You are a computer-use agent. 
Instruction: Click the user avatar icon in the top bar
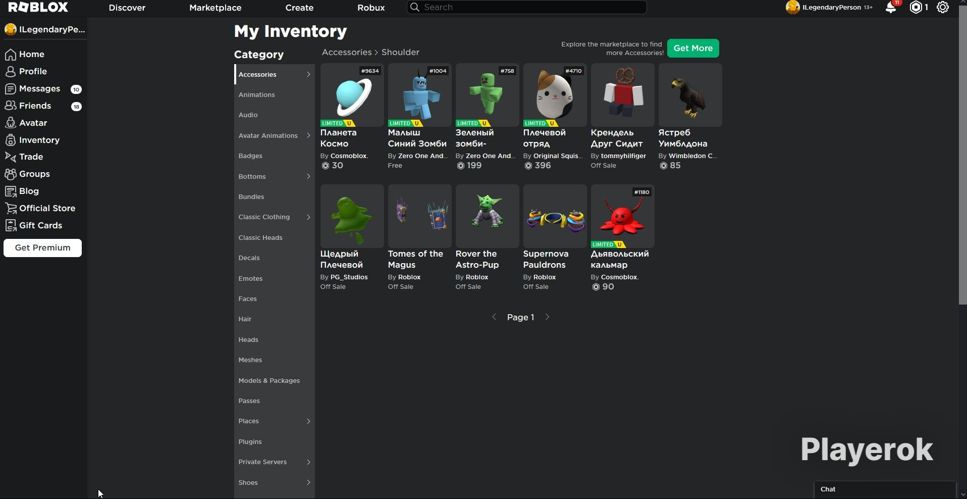(792, 8)
